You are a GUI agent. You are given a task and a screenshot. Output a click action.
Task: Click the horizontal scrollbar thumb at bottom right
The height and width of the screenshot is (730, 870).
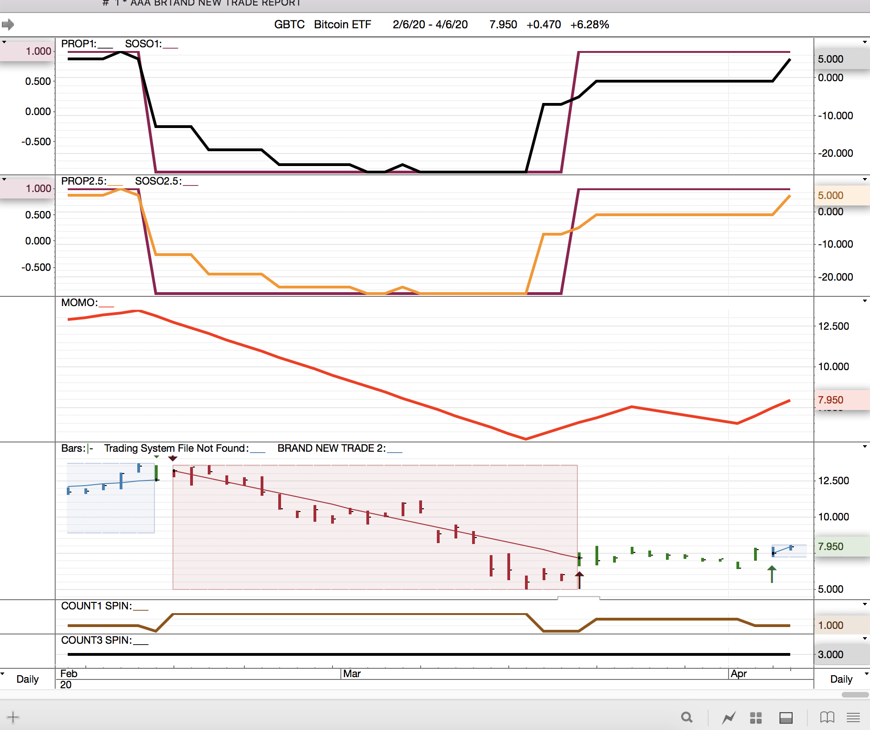tap(855, 695)
